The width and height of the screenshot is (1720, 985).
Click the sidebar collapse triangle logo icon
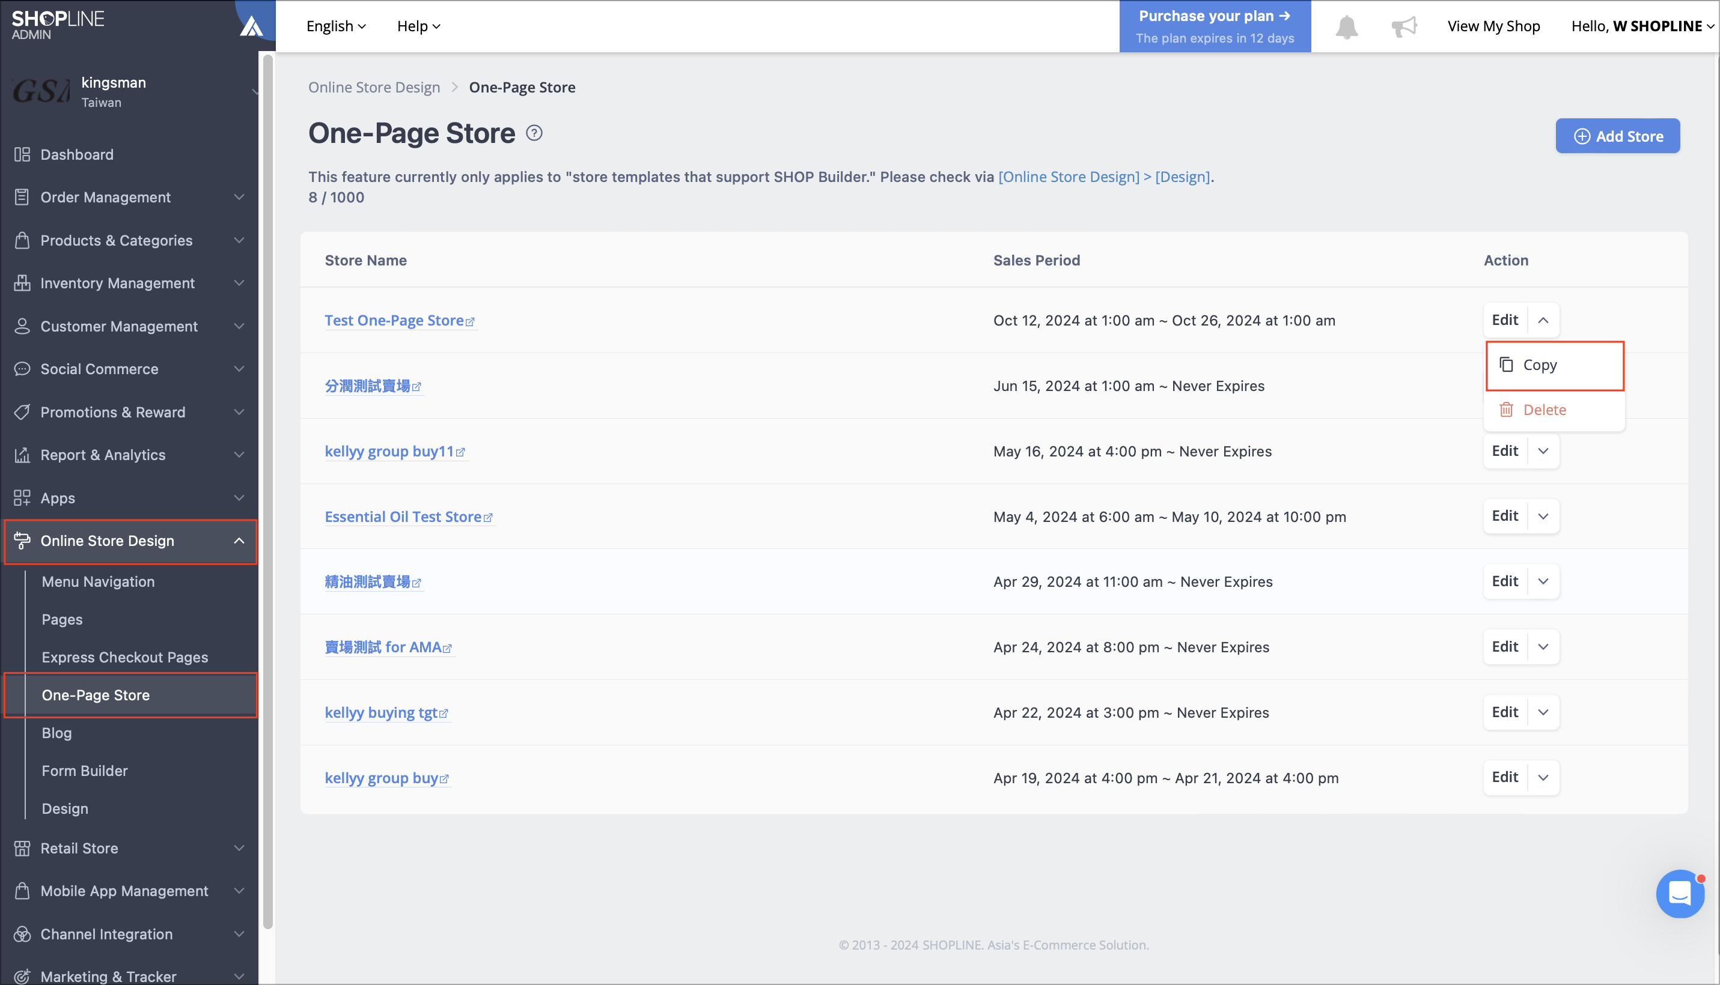click(251, 26)
